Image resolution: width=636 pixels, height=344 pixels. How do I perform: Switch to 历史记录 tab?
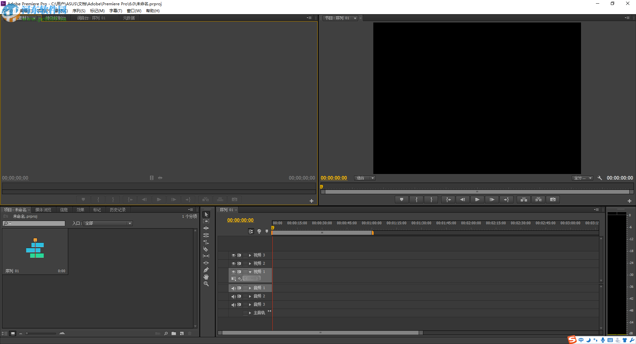click(118, 210)
